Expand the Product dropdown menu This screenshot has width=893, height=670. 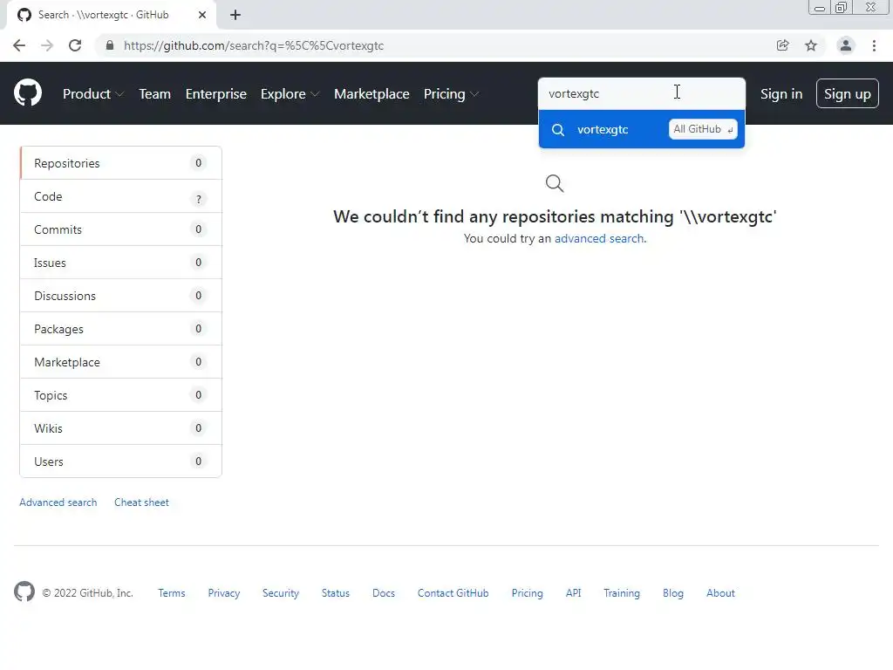click(92, 94)
